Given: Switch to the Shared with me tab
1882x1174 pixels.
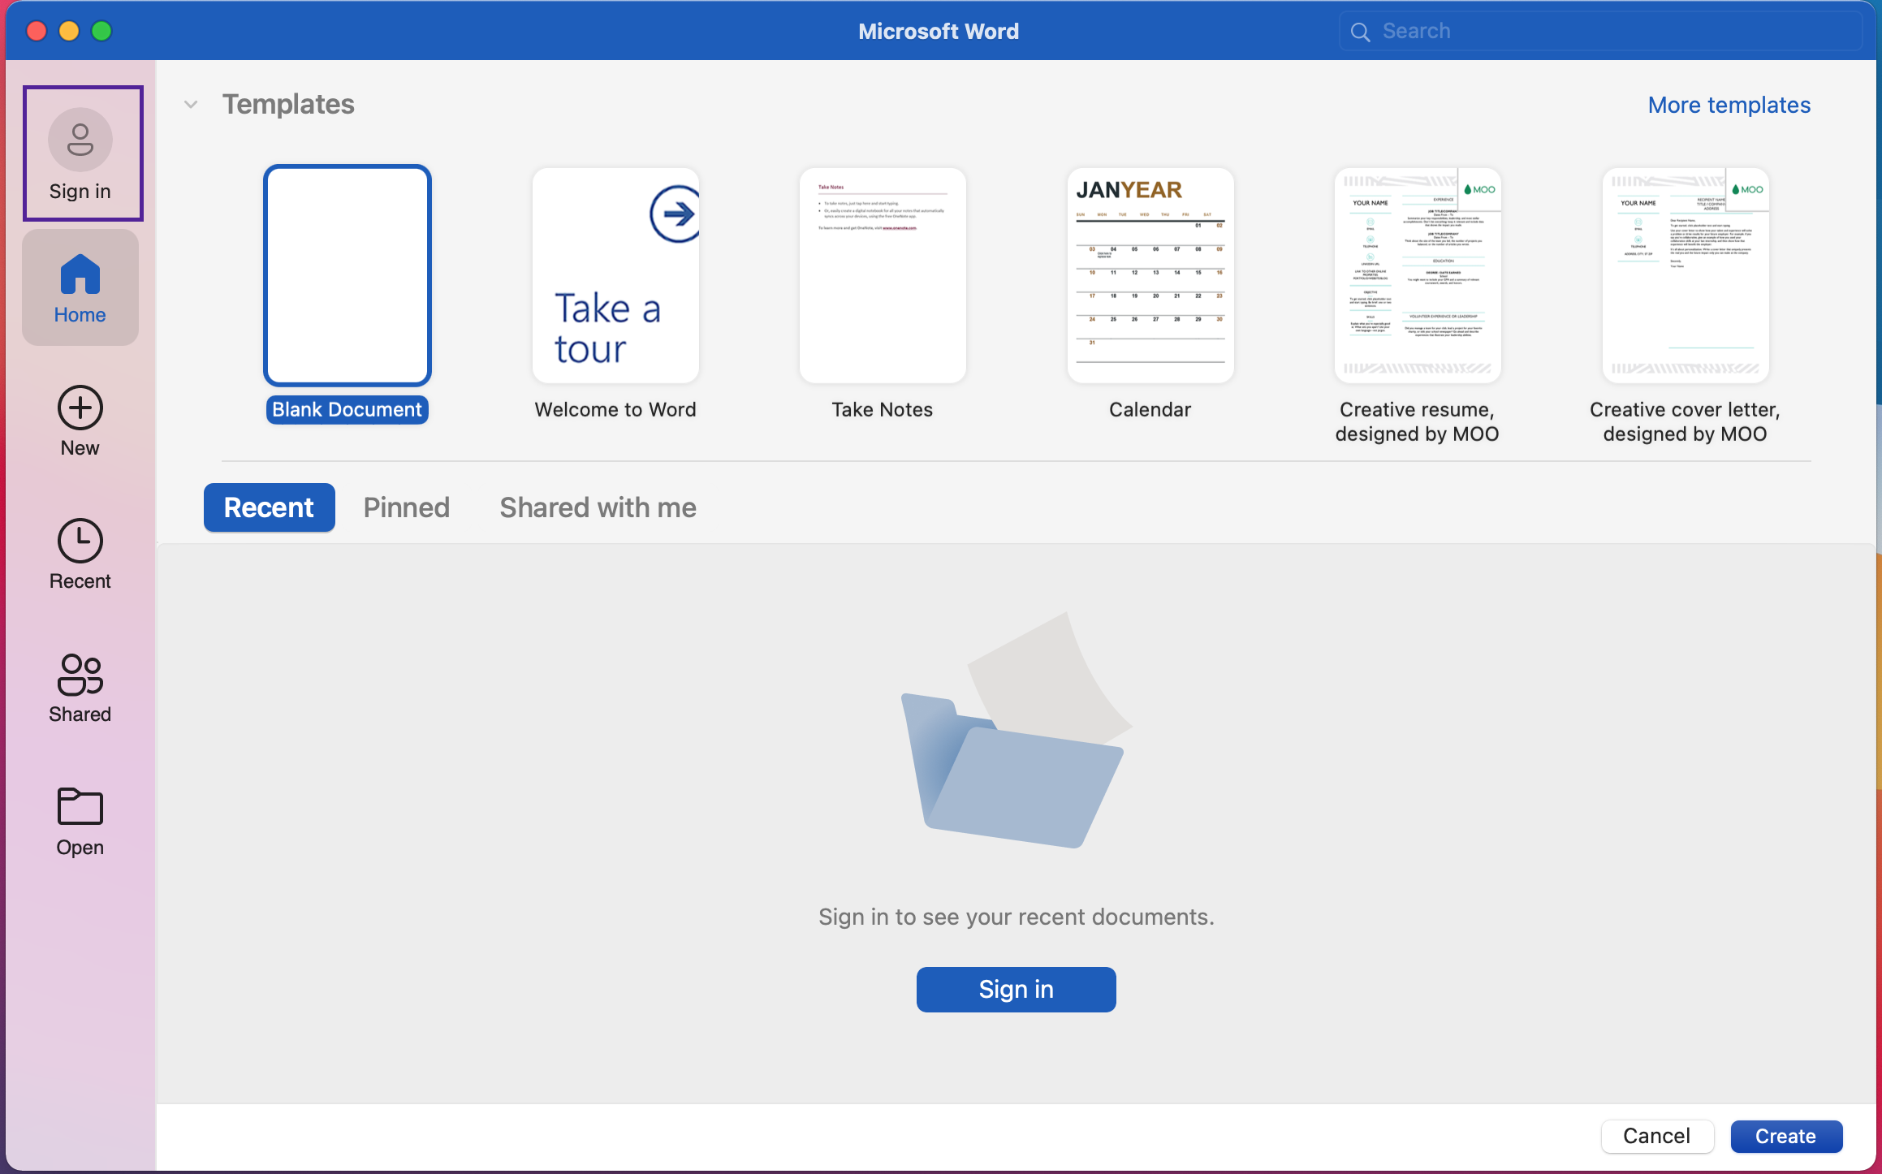Looking at the screenshot, I should pyautogui.click(x=598, y=507).
